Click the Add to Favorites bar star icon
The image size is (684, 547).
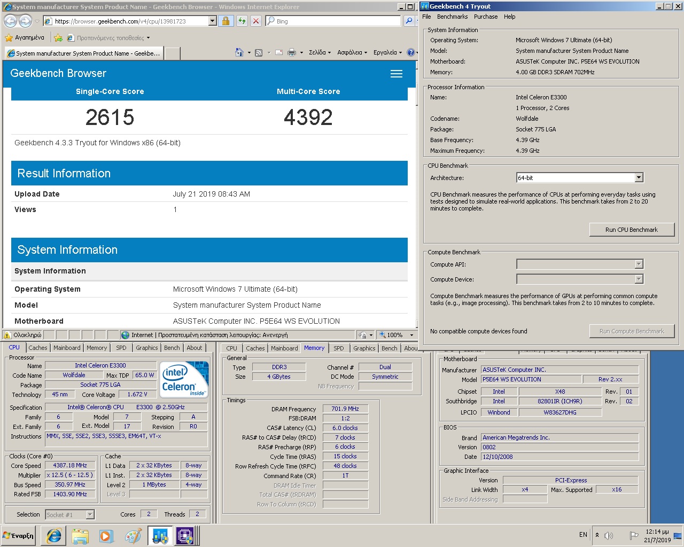point(58,38)
